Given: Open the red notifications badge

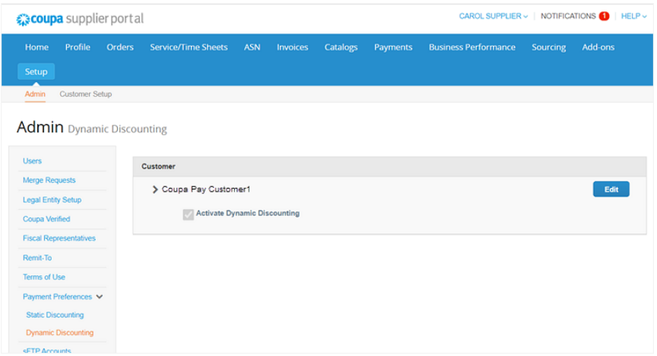Looking at the screenshot, I should (x=604, y=16).
